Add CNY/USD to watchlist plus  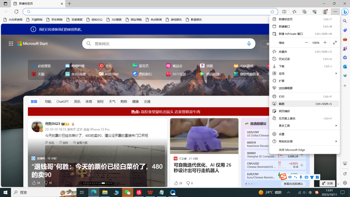pyautogui.click(x=302, y=165)
